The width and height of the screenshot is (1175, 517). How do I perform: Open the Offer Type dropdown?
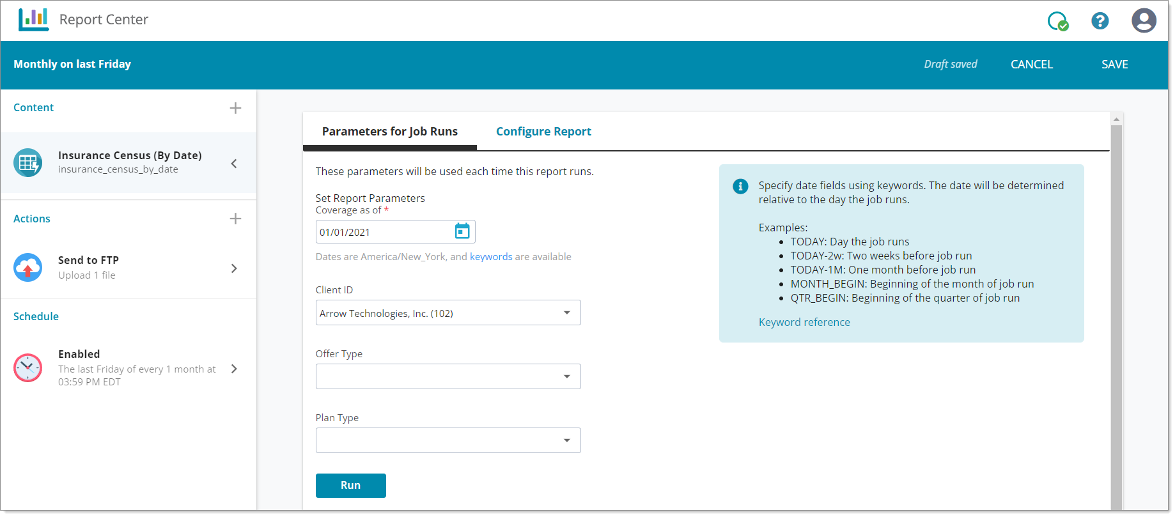point(448,376)
